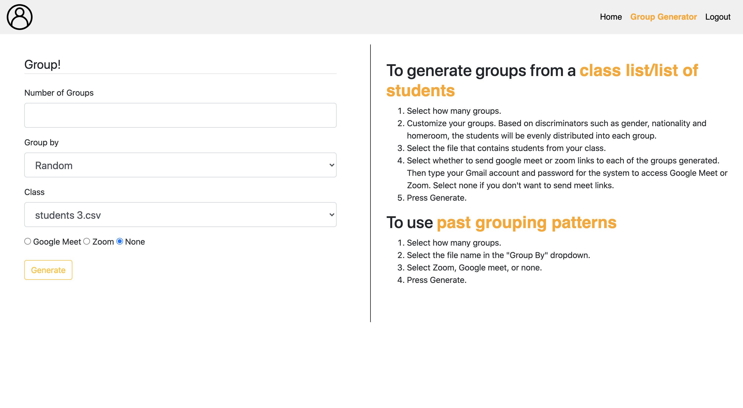Click the Group by dropdown chevron arrow

332,165
